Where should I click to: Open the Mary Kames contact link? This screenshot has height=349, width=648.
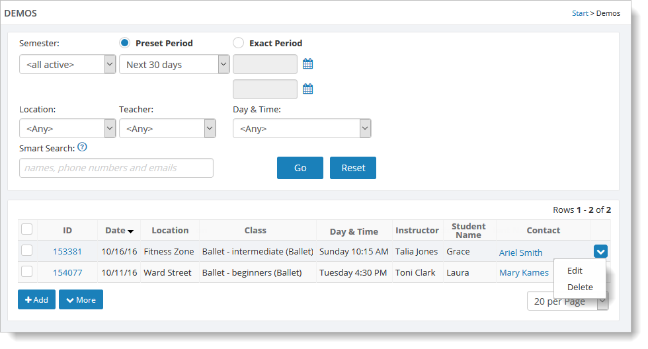pos(524,273)
